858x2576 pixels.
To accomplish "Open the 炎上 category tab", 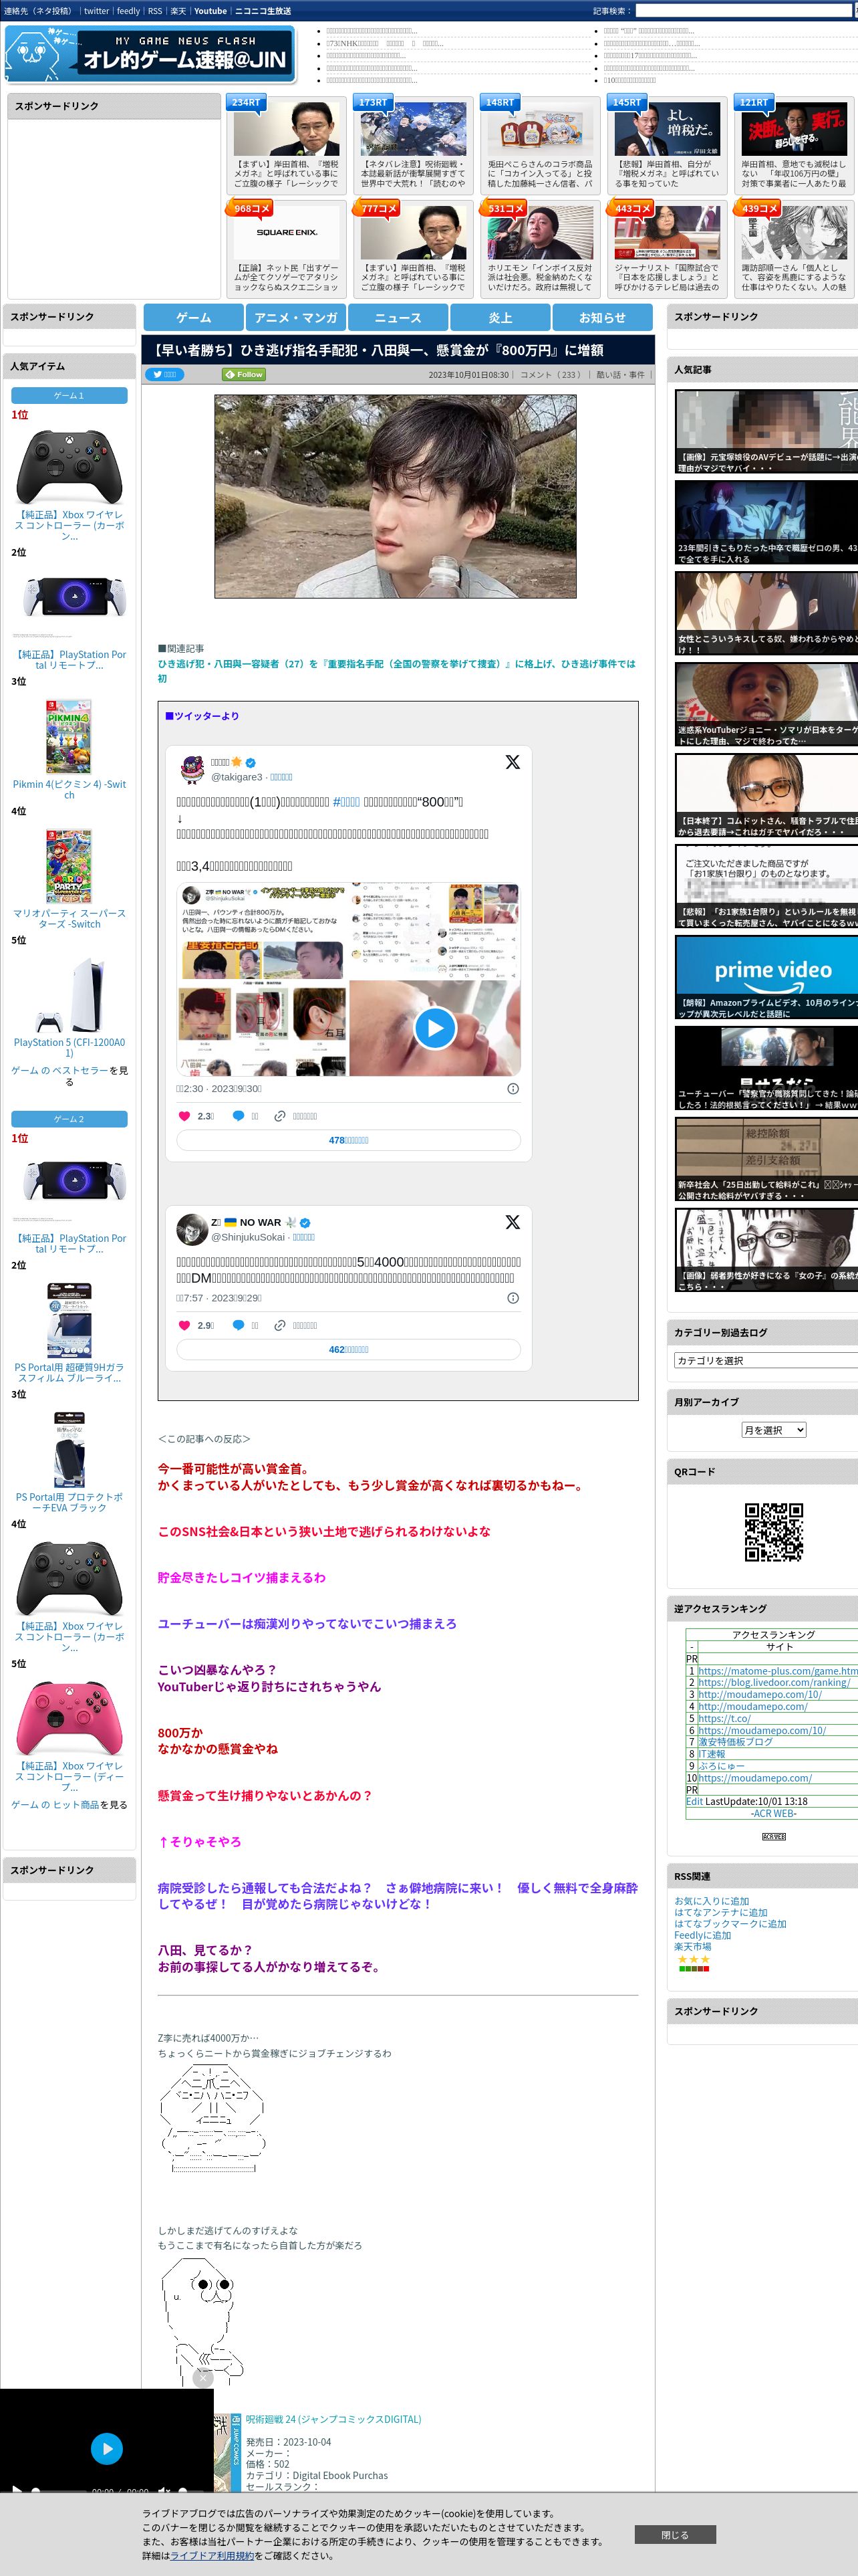I will click(x=500, y=317).
